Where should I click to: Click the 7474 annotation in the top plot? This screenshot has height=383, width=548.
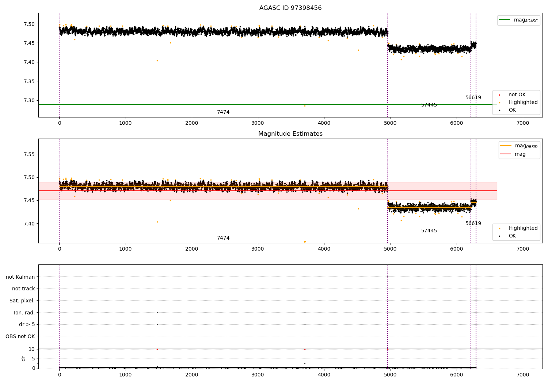point(223,112)
